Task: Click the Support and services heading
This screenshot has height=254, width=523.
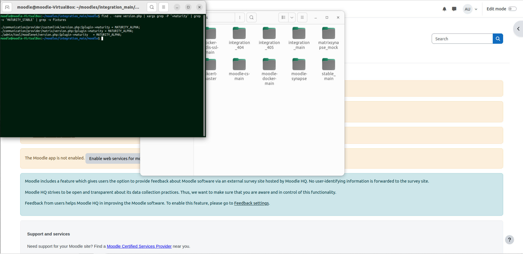Action: pyautogui.click(x=48, y=234)
